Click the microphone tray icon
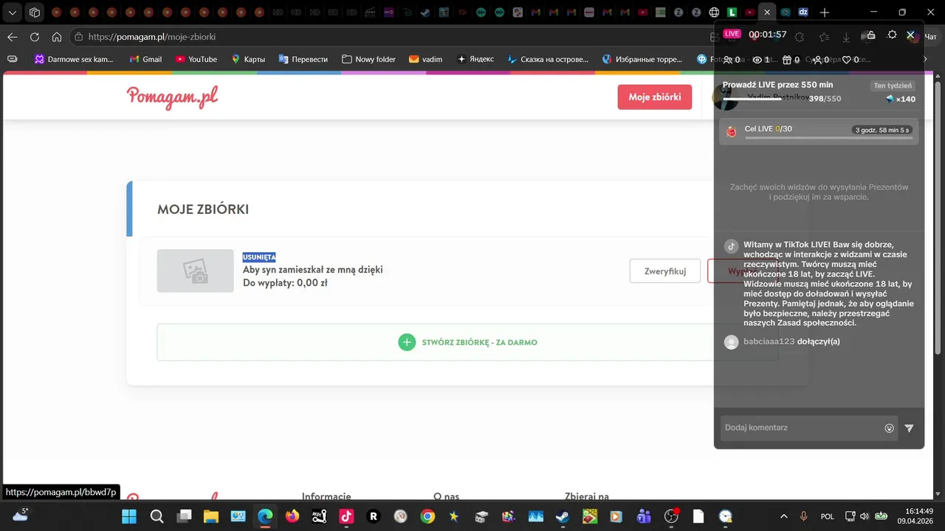Viewport: 945px width, 531px height. click(804, 516)
